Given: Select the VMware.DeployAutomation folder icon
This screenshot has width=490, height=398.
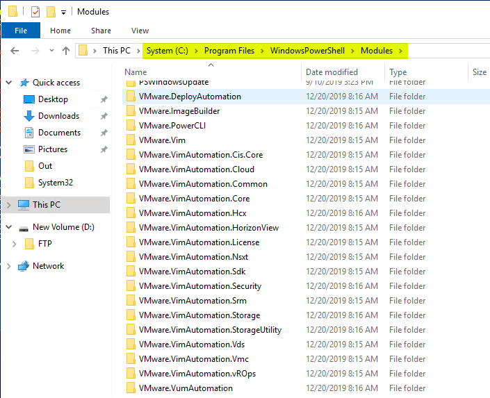Looking at the screenshot, I should [x=131, y=97].
